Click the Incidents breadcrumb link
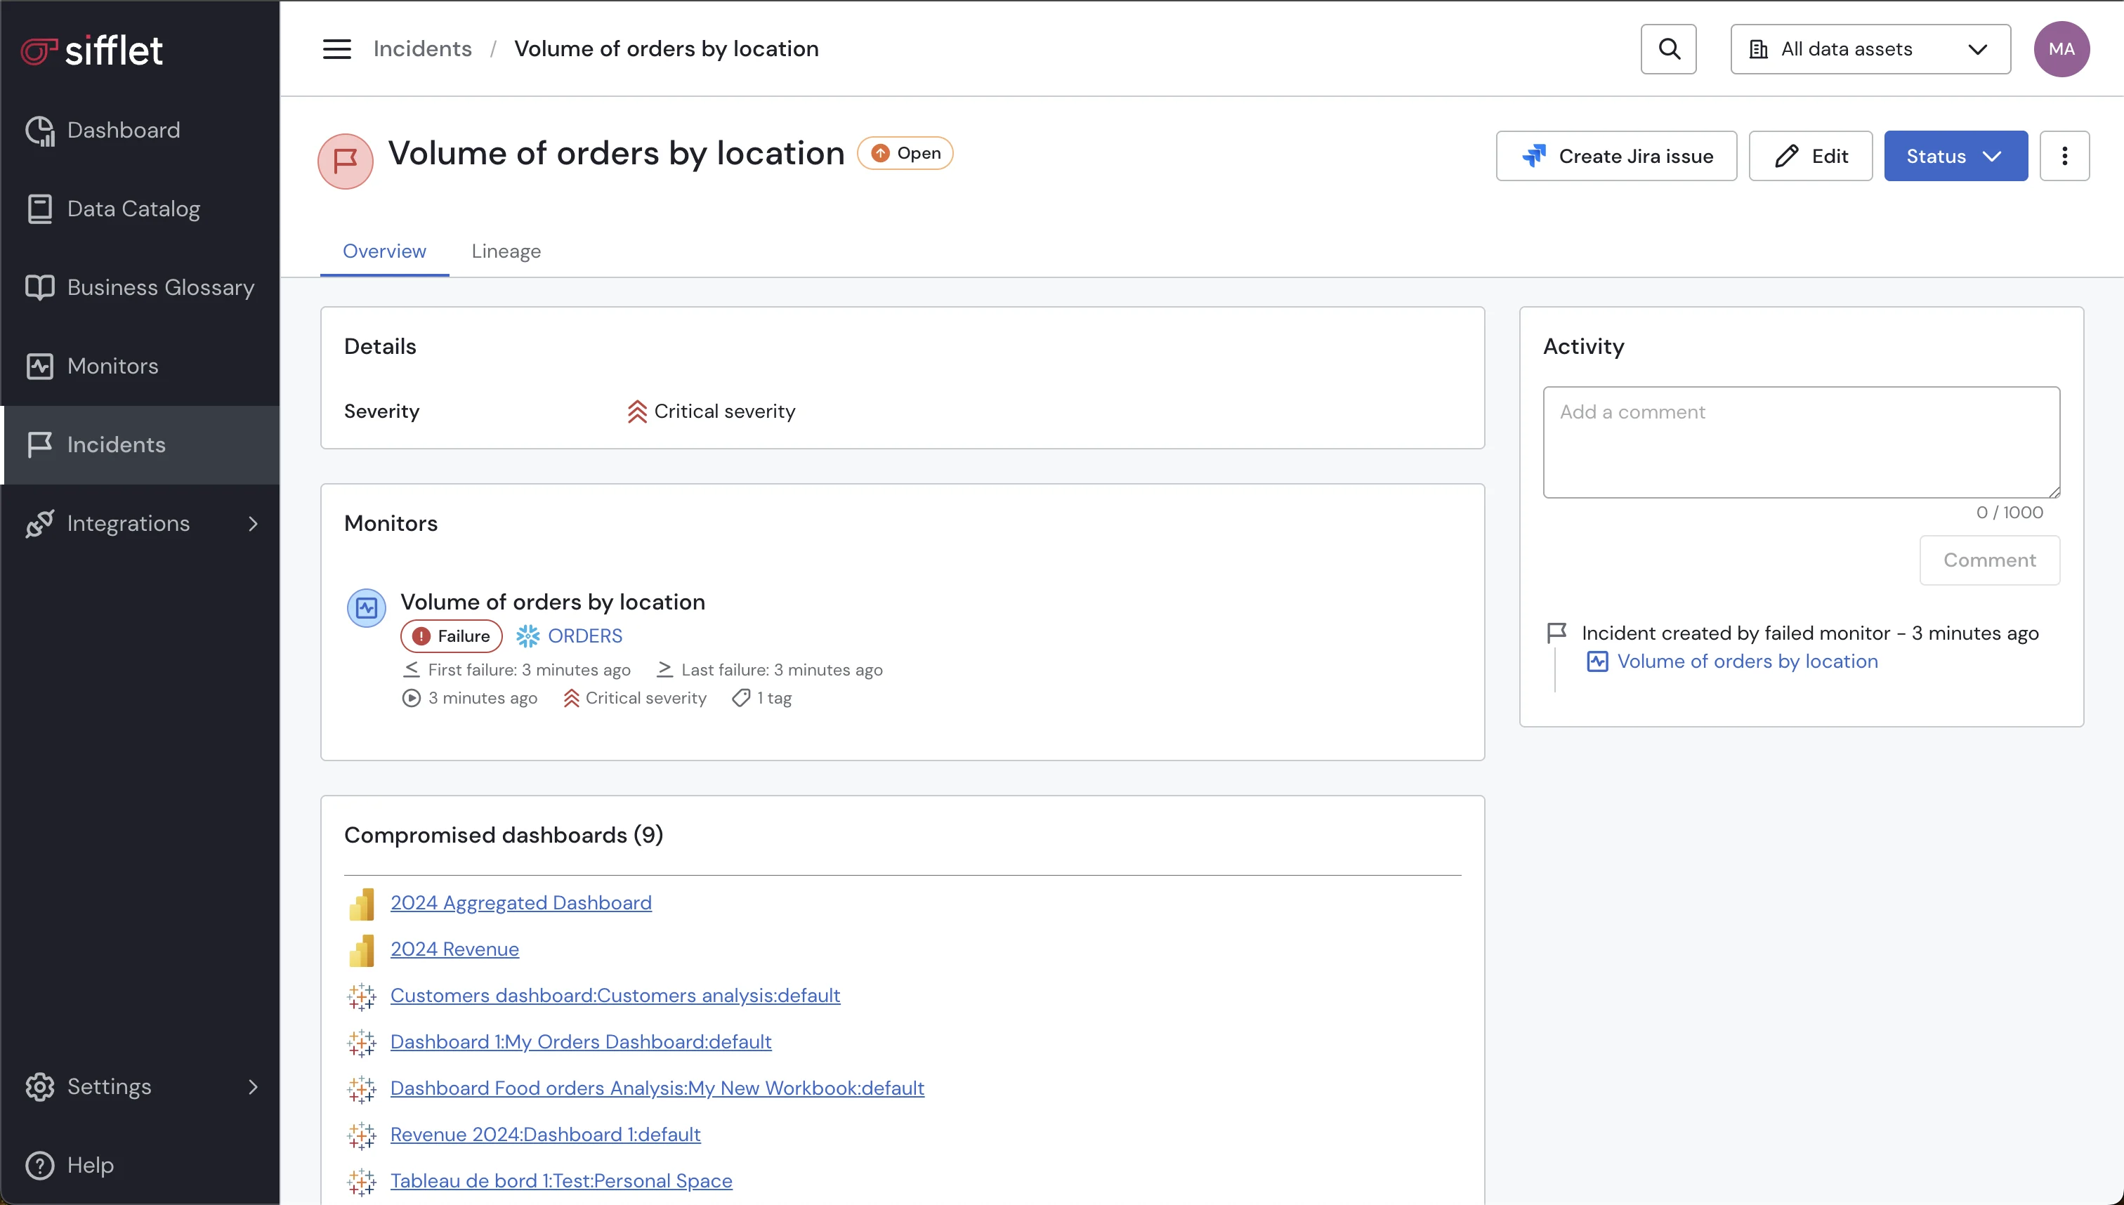This screenshot has height=1205, width=2124. click(422, 49)
